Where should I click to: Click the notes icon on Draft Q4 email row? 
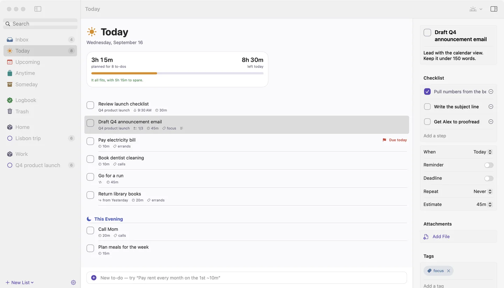(181, 128)
